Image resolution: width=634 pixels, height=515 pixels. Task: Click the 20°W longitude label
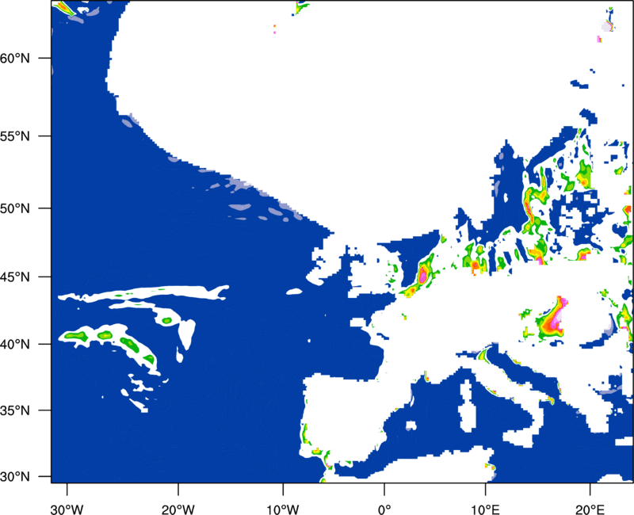[178, 509]
